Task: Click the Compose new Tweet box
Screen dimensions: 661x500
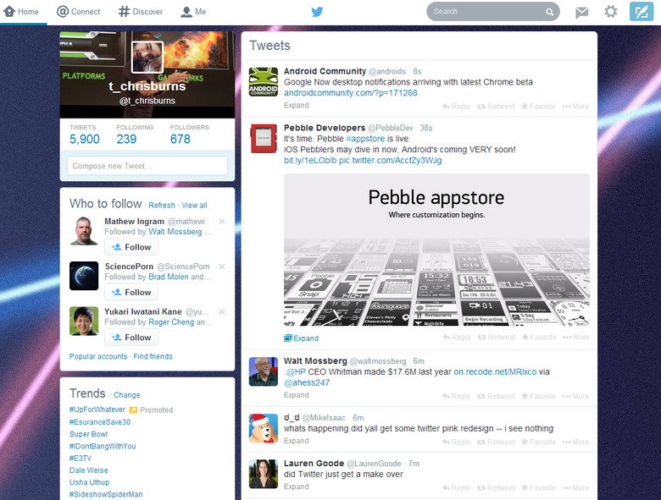Action: pyautogui.click(x=147, y=166)
